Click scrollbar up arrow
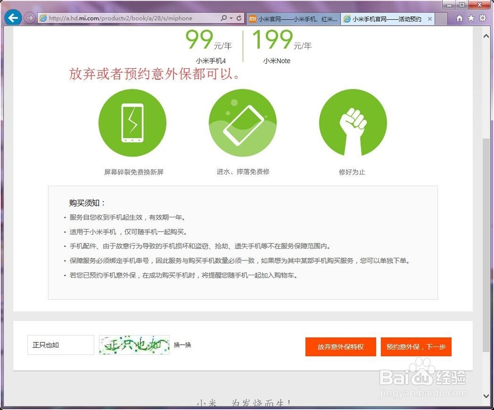The width and height of the screenshot is (494, 410). [486, 36]
